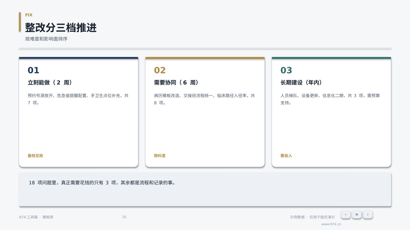This screenshot has width=410, height=230.
Task: Click the description starting with 病历模板改造
Action: pos(205,99)
